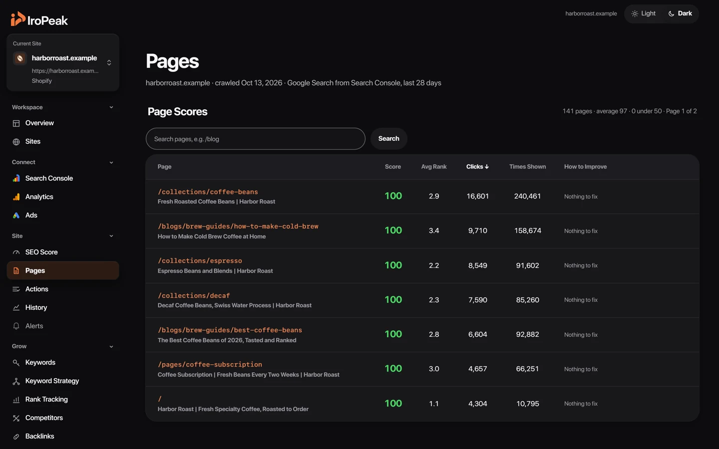Image resolution: width=719 pixels, height=449 pixels.
Task: Open the /collections/espresso page link
Action: (x=200, y=260)
